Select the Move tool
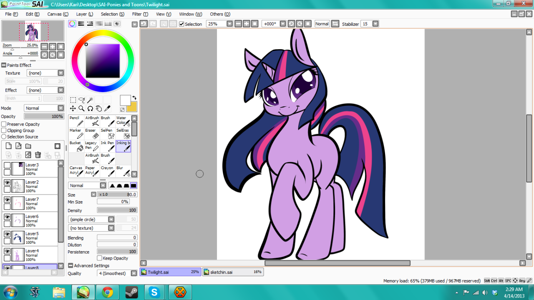The height and width of the screenshot is (300, 534). point(73,108)
